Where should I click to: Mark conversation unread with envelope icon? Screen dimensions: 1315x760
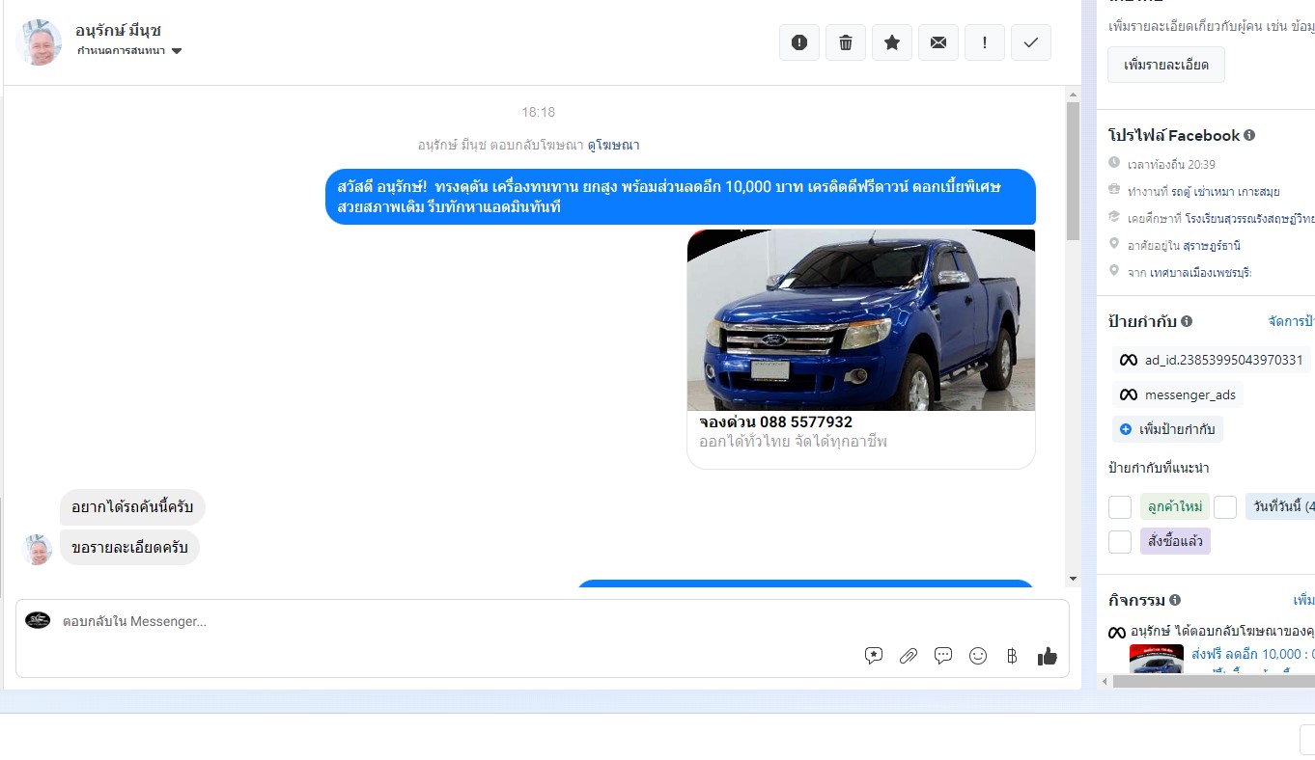coord(938,42)
